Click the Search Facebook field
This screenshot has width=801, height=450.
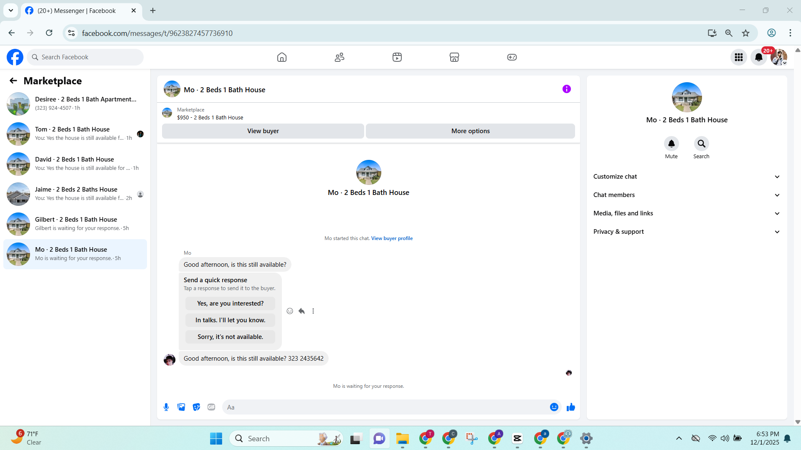coord(85,57)
